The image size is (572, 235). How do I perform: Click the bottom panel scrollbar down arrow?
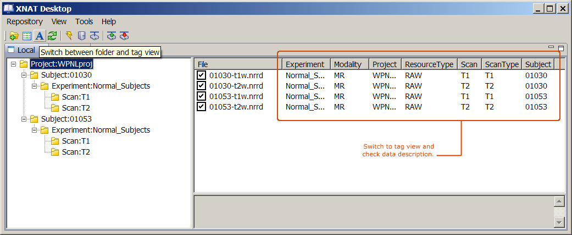pyautogui.click(x=559, y=222)
